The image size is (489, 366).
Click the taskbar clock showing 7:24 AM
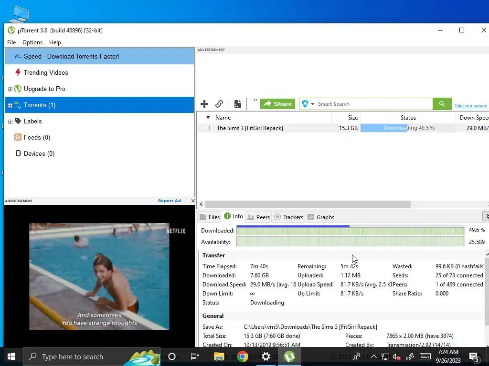448,356
